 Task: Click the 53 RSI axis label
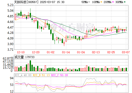(12, 85)
